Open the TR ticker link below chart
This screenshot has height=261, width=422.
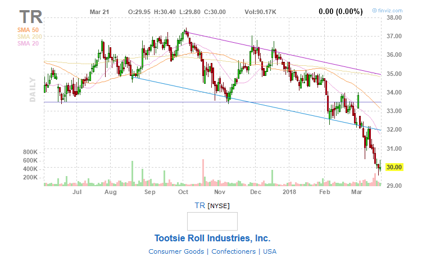click(x=199, y=205)
